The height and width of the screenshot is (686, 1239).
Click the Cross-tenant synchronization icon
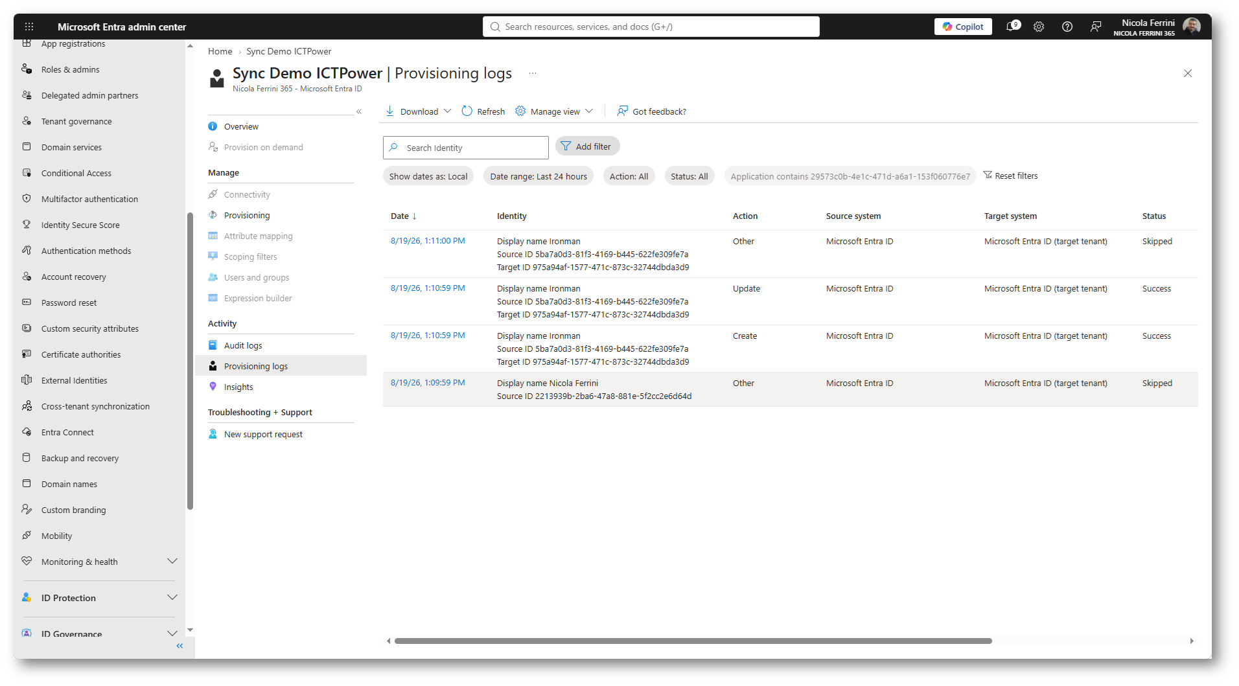(x=27, y=406)
